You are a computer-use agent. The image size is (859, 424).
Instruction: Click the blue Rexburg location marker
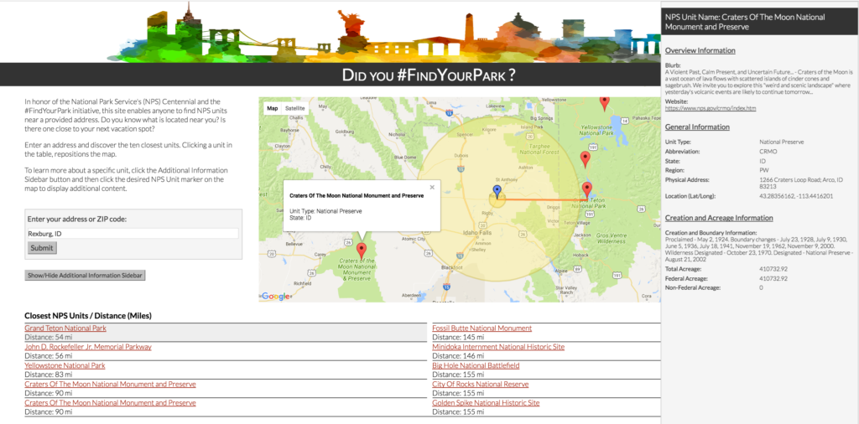pos(497,192)
